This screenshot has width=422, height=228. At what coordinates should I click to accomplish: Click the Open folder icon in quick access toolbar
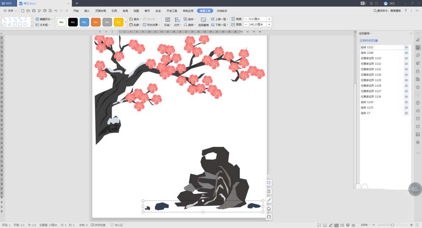point(28,11)
